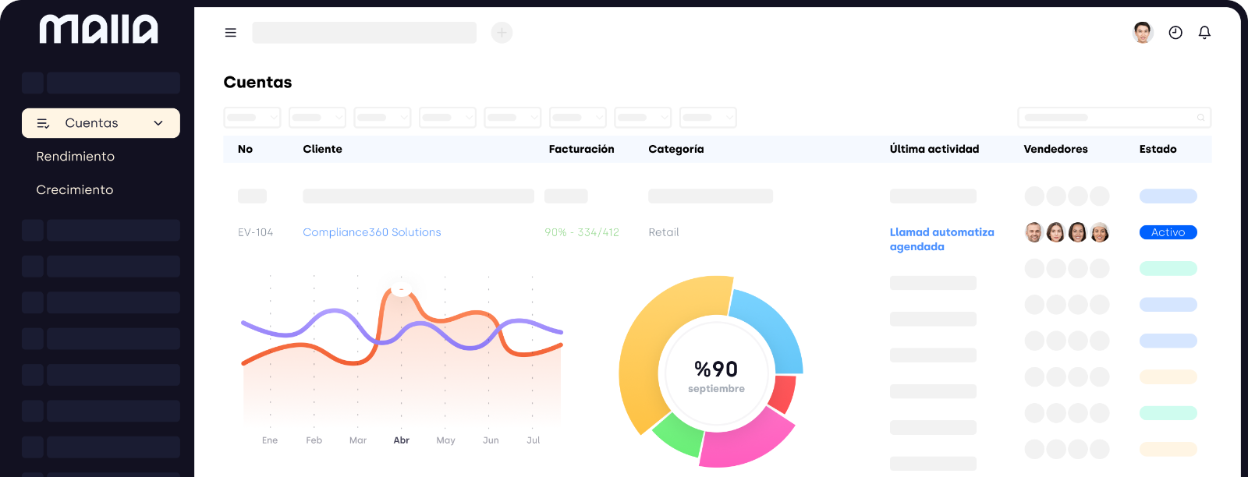Screen dimensions: 1248x477
Task: Select the Abr marker on line chart
Action: (x=401, y=288)
